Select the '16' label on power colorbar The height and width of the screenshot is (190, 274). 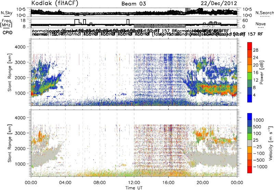point(256,73)
